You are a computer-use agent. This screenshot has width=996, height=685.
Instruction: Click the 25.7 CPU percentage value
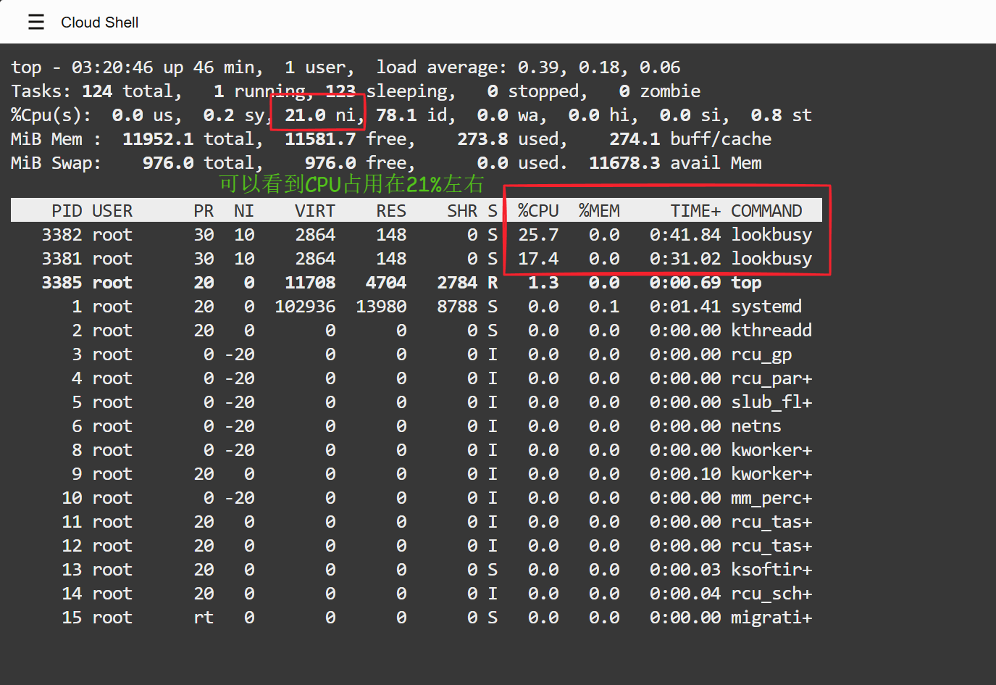pyautogui.click(x=538, y=235)
